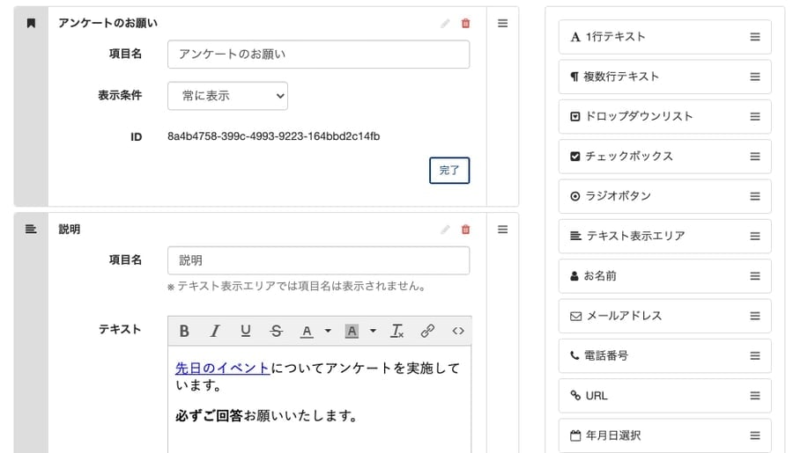Viewport: 793px width, 453px height.
Task: Expand the background color dropdown arrow
Action: pyautogui.click(x=373, y=332)
